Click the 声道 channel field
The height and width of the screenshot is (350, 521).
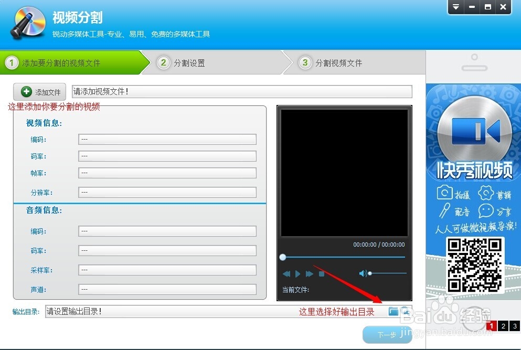pyautogui.click(x=167, y=289)
